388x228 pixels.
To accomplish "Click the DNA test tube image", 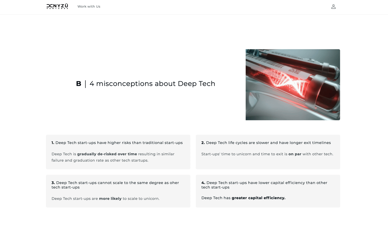I will click(293, 85).
